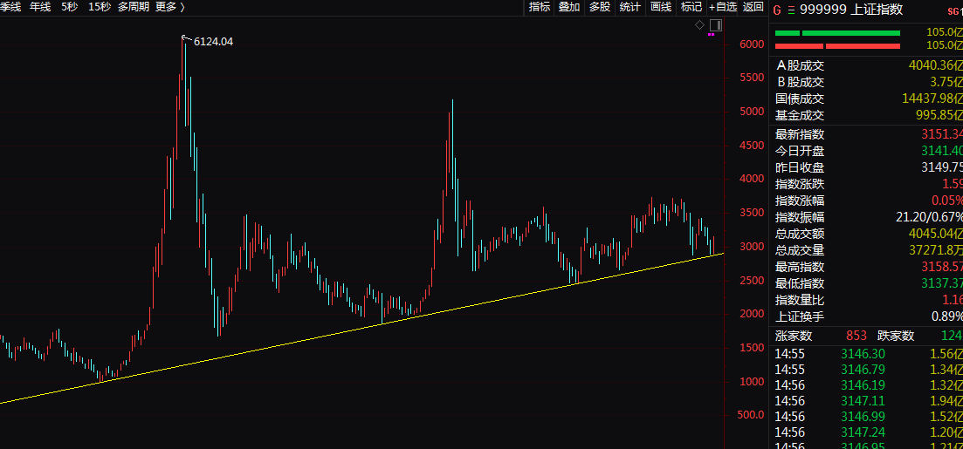Viewport: 963px width, 449px height.
Task: Expand the 更多 periods menu
Action: [x=170, y=7]
